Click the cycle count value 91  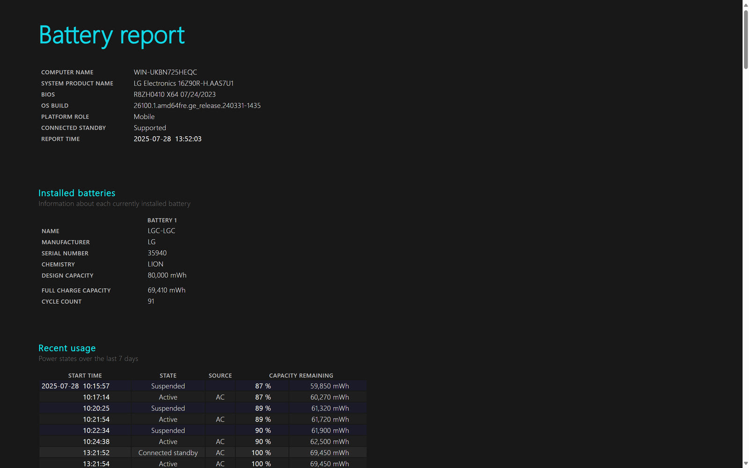(x=151, y=301)
